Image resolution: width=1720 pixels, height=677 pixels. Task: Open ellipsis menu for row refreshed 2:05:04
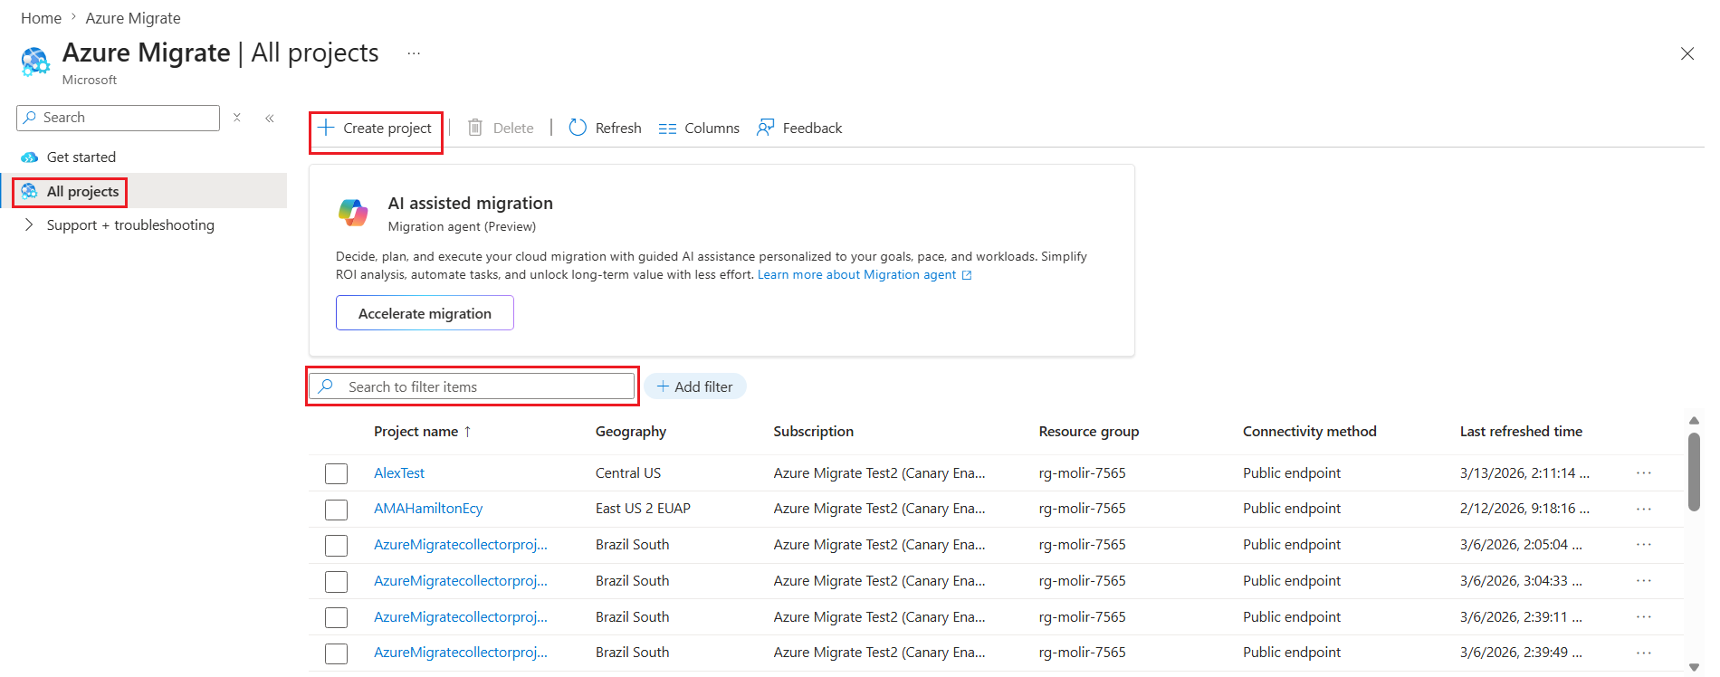point(1644,544)
